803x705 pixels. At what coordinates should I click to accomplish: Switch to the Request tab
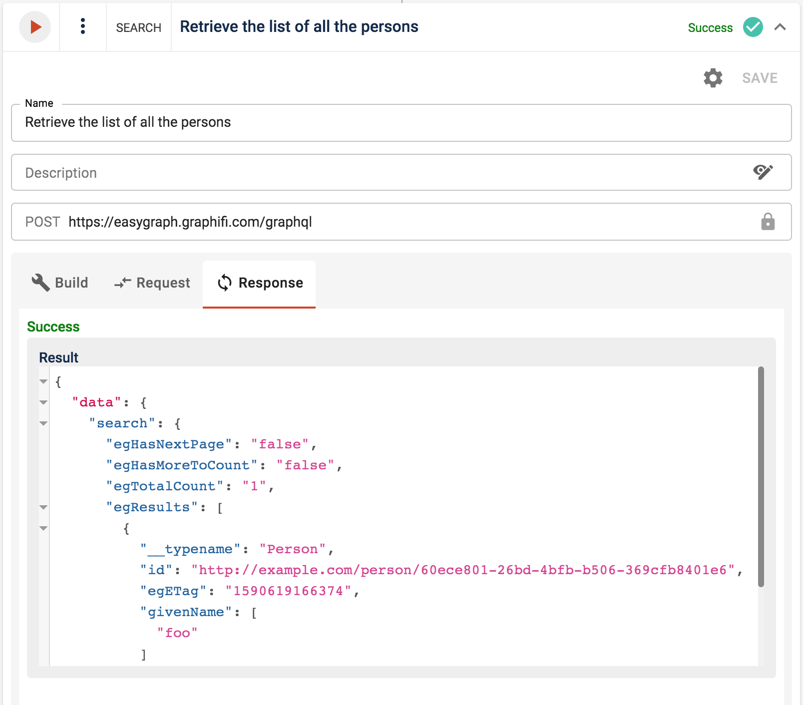pyautogui.click(x=152, y=283)
